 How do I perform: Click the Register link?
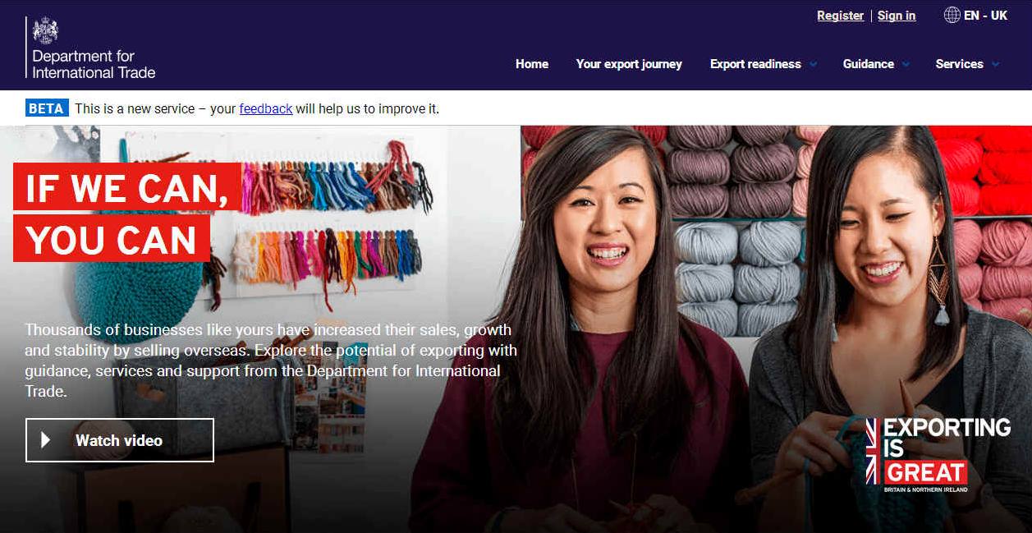point(840,16)
